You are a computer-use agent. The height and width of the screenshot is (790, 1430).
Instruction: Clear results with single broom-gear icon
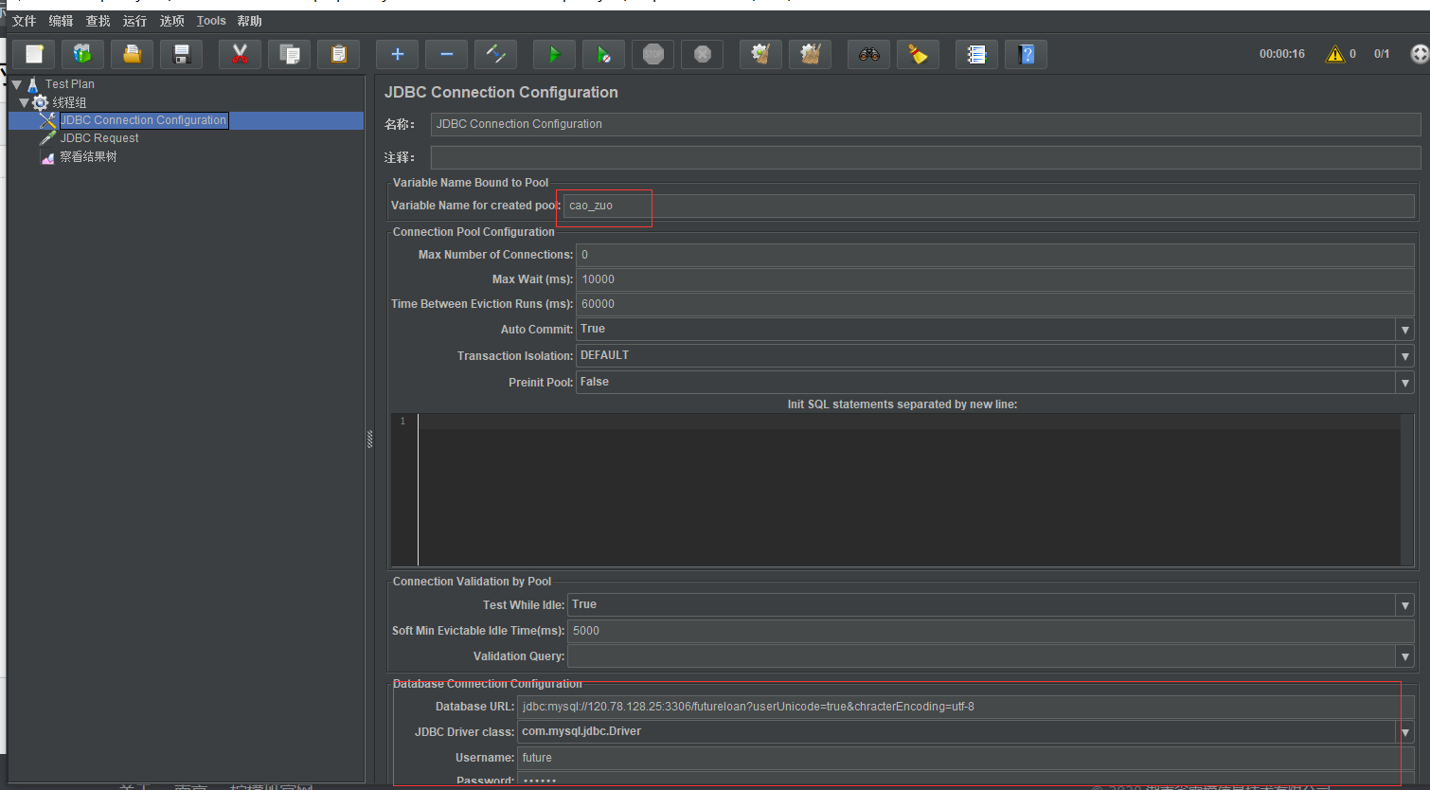point(761,54)
